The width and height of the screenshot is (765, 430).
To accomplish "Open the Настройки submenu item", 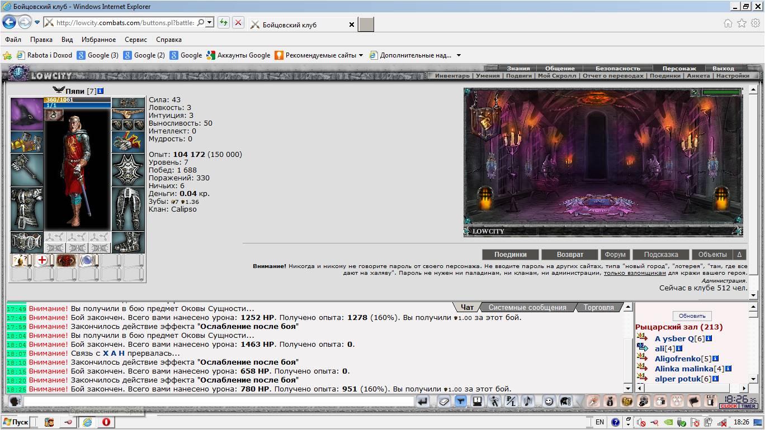I will (x=733, y=75).
